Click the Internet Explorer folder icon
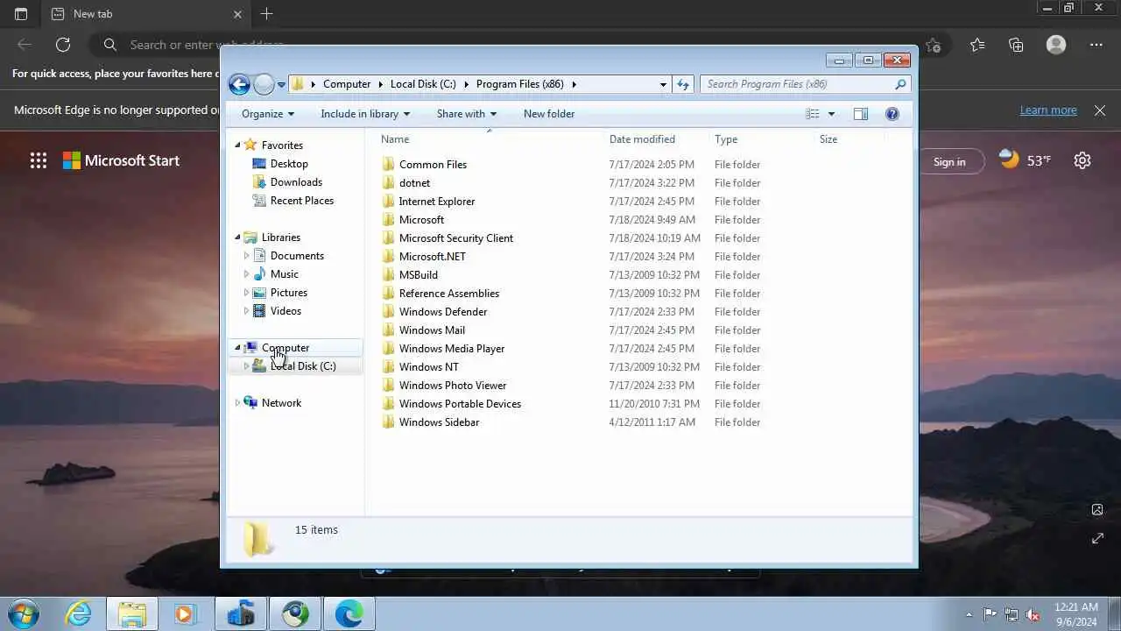This screenshot has width=1121, height=631. click(389, 202)
